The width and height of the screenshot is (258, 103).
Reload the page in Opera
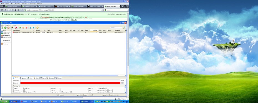(16, 10)
